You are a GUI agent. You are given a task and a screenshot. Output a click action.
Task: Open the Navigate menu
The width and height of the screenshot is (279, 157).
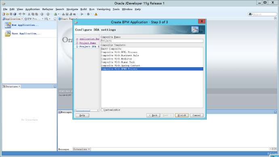point(72,9)
